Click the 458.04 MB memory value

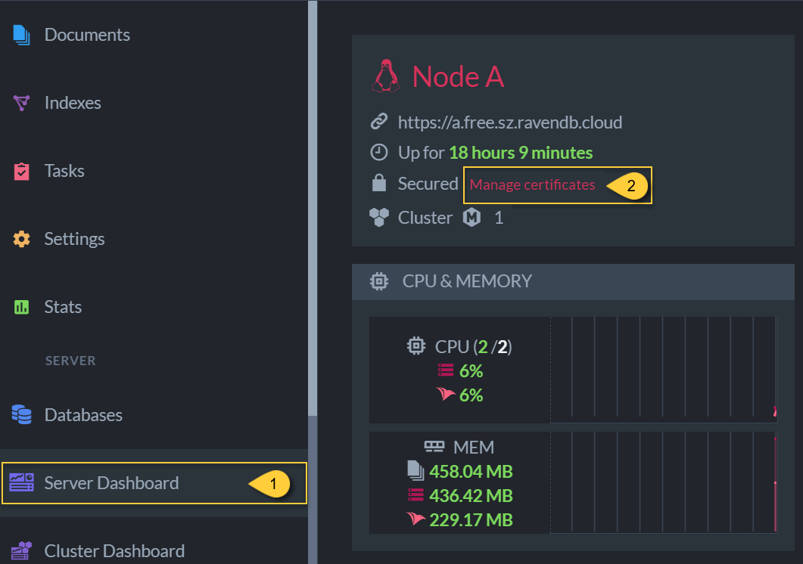pos(471,471)
